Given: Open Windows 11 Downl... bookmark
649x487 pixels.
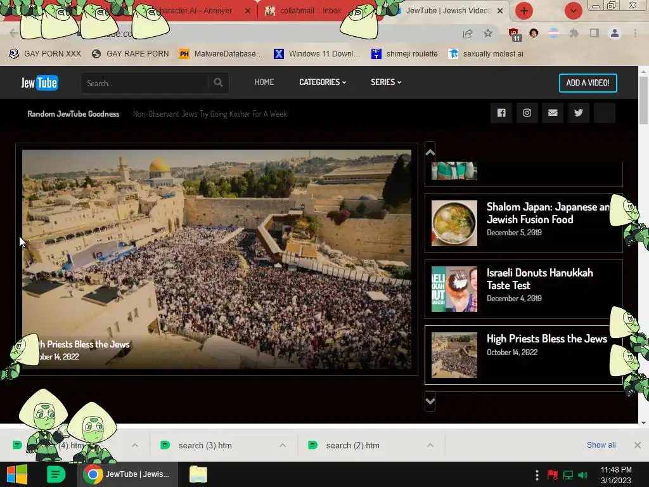Looking at the screenshot, I should click(317, 54).
